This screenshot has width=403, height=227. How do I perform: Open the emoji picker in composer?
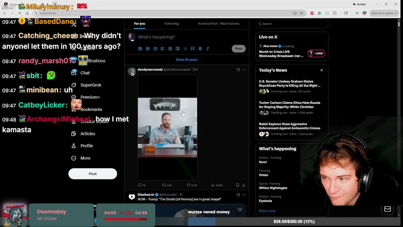[x=170, y=49]
